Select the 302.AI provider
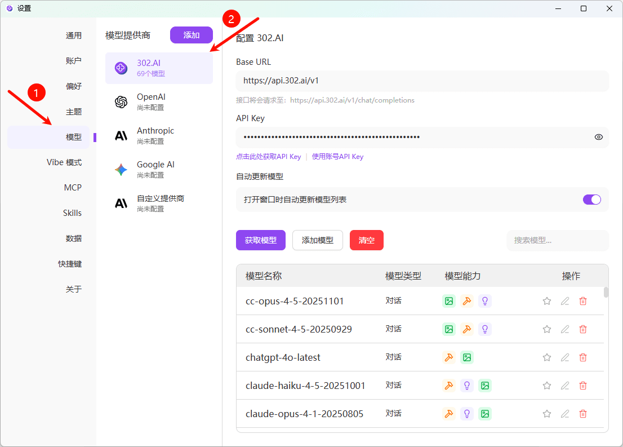 point(159,68)
